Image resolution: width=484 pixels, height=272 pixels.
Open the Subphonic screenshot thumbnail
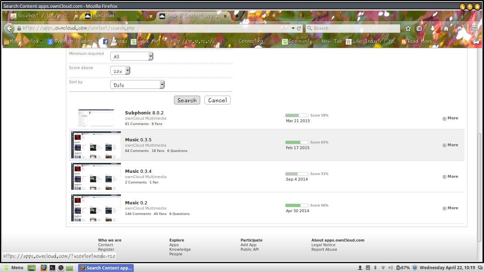(x=96, y=118)
